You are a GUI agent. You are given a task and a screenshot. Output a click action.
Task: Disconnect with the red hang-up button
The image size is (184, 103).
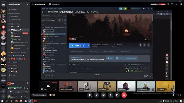pos(124,95)
